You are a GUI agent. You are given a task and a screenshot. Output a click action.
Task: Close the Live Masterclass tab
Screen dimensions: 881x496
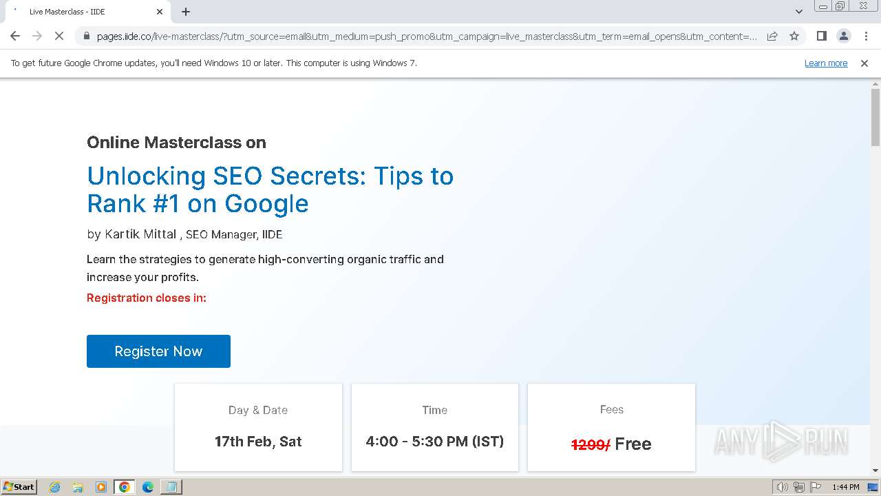click(x=160, y=12)
